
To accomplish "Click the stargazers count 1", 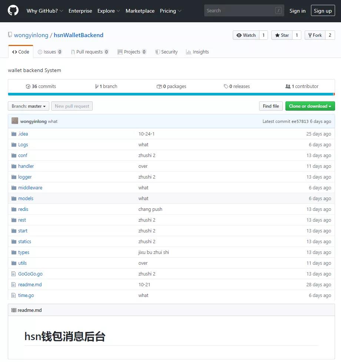I will pos(297,35).
